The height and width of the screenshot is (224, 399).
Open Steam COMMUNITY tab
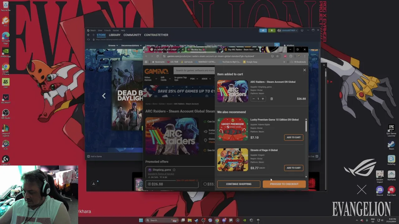click(x=132, y=35)
